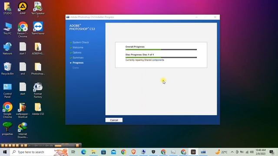The height and width of the screenshot is (156, 278).
Task: Minimize the Photoshop CS3 installer window
Action: (x=196, y=17)
